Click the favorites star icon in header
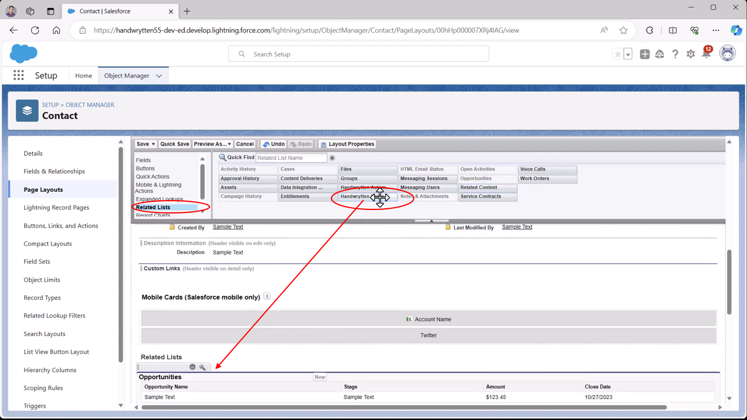The height and width of the screenshot is (420, 747). click(x=617, y=54)
